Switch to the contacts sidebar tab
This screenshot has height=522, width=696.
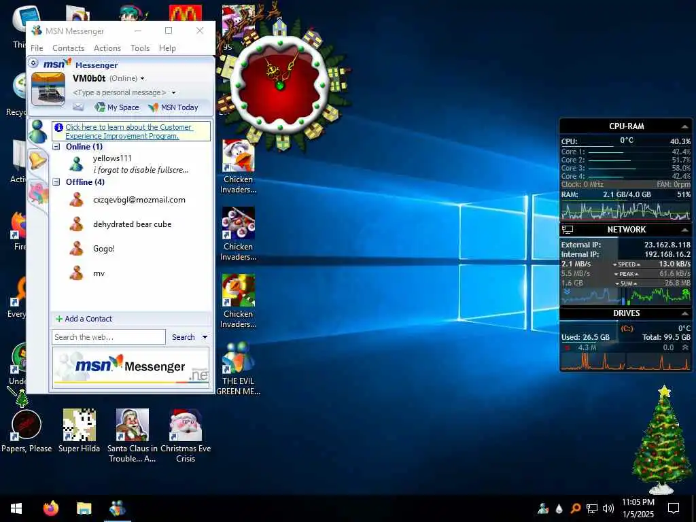38,131
